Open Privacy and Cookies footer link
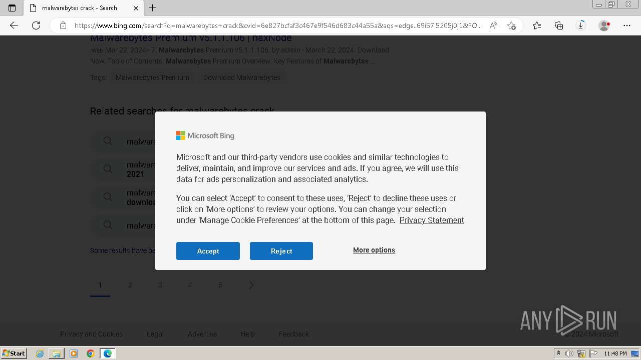The height and width of the screenshot is (360, 641). (x=91, y=334)
